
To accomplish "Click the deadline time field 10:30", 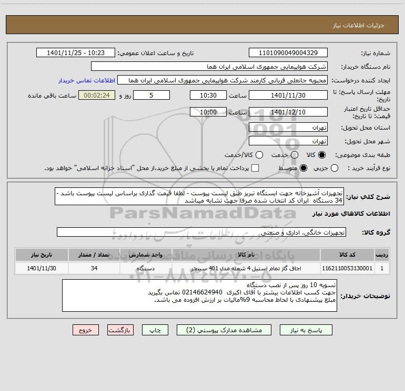I will 208,95.
